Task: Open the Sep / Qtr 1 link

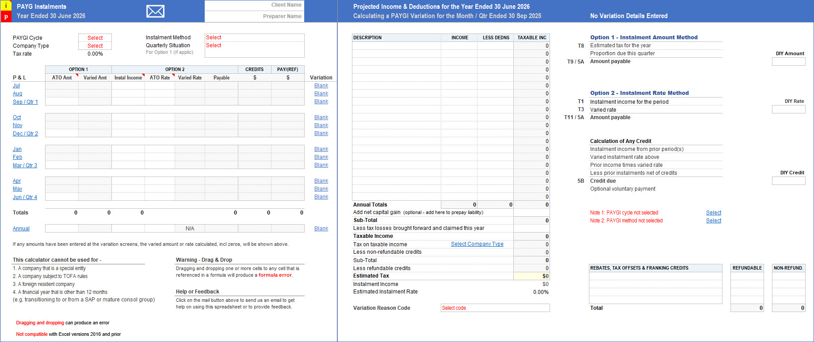Action: pyautogui.click(x=25, y=102)
